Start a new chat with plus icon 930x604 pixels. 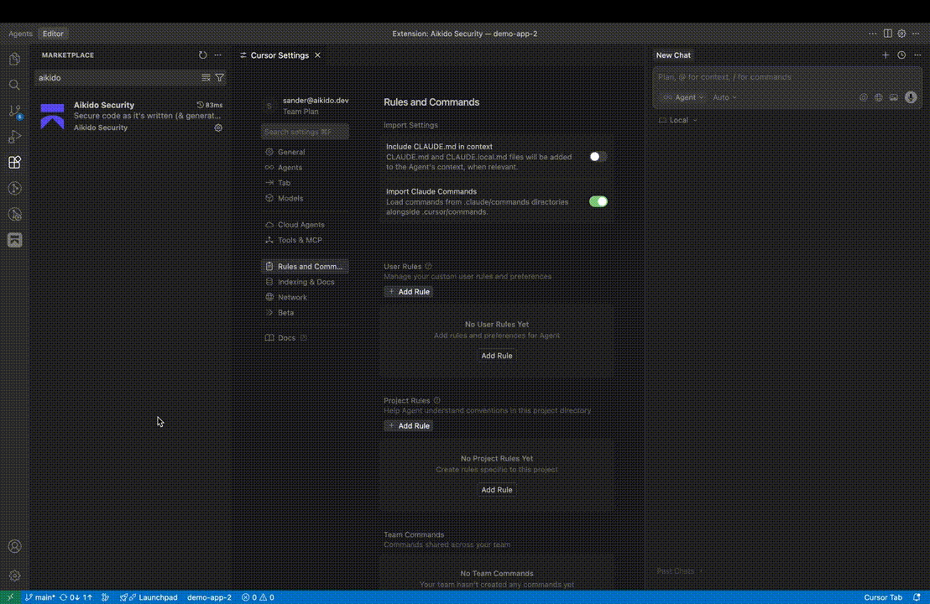click(886, 55)
